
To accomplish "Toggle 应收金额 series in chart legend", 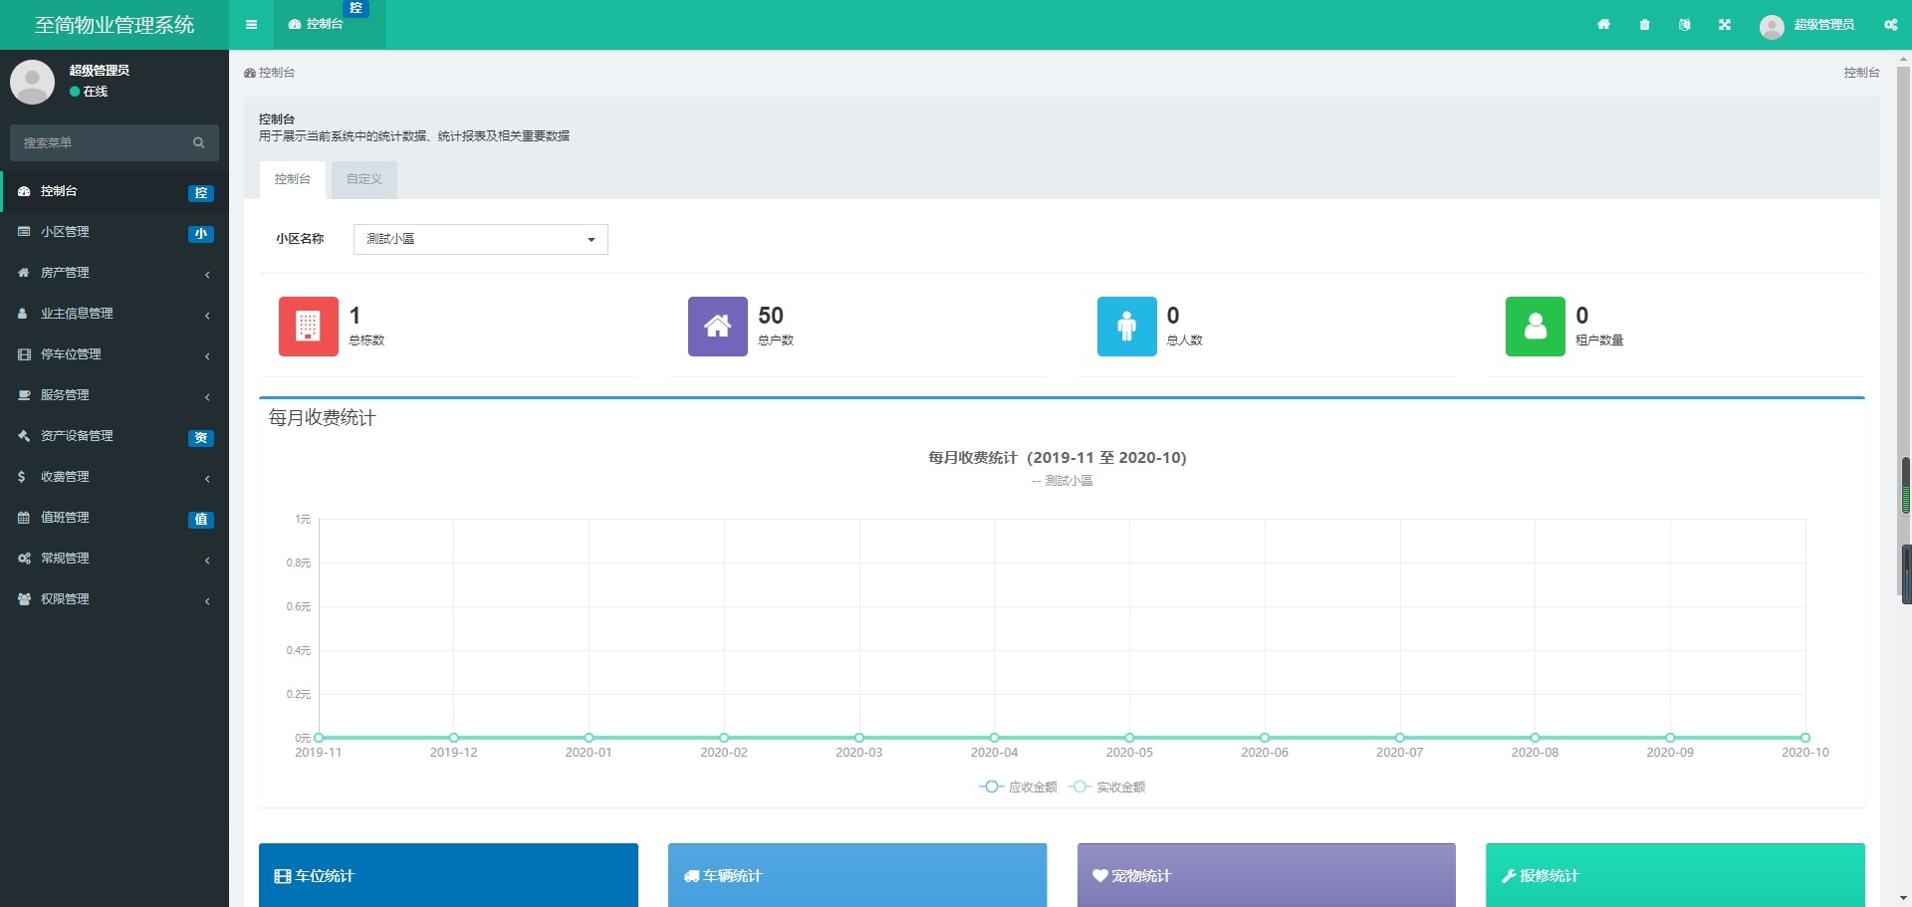I will (1019, 788).
